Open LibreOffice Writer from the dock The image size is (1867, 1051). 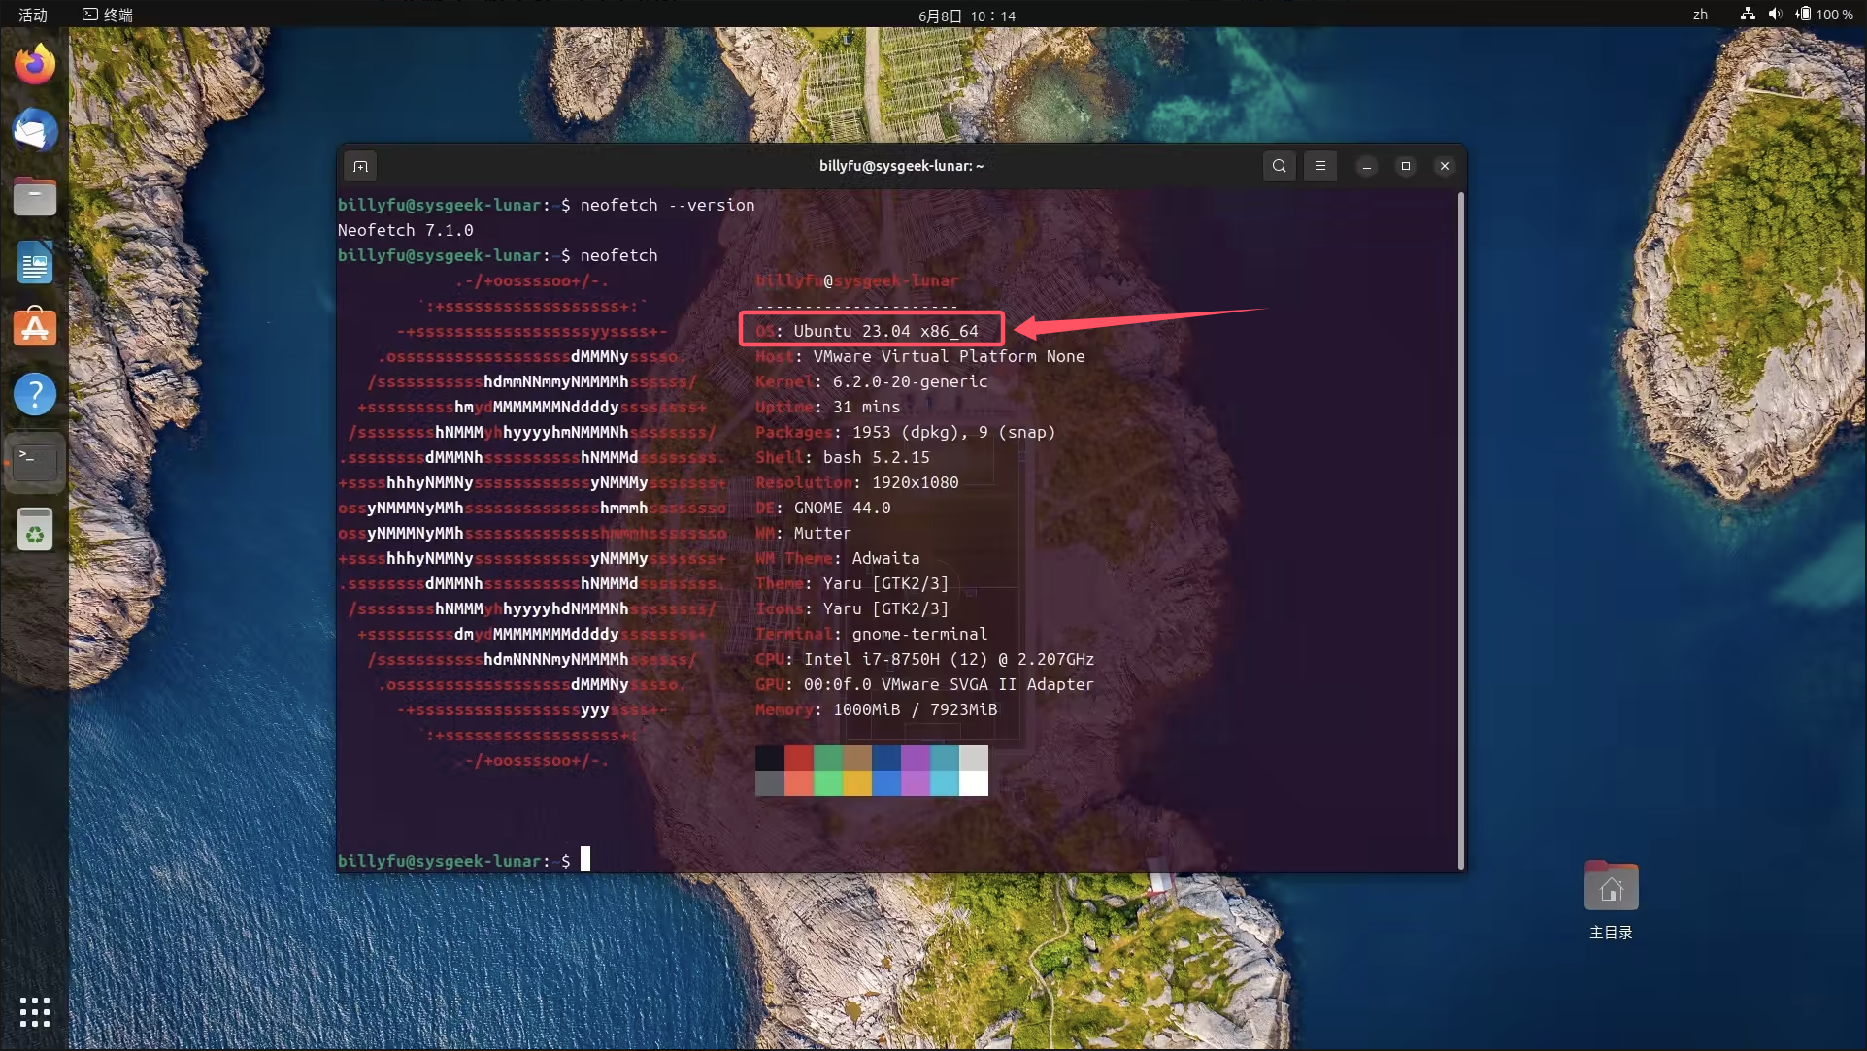35,262
